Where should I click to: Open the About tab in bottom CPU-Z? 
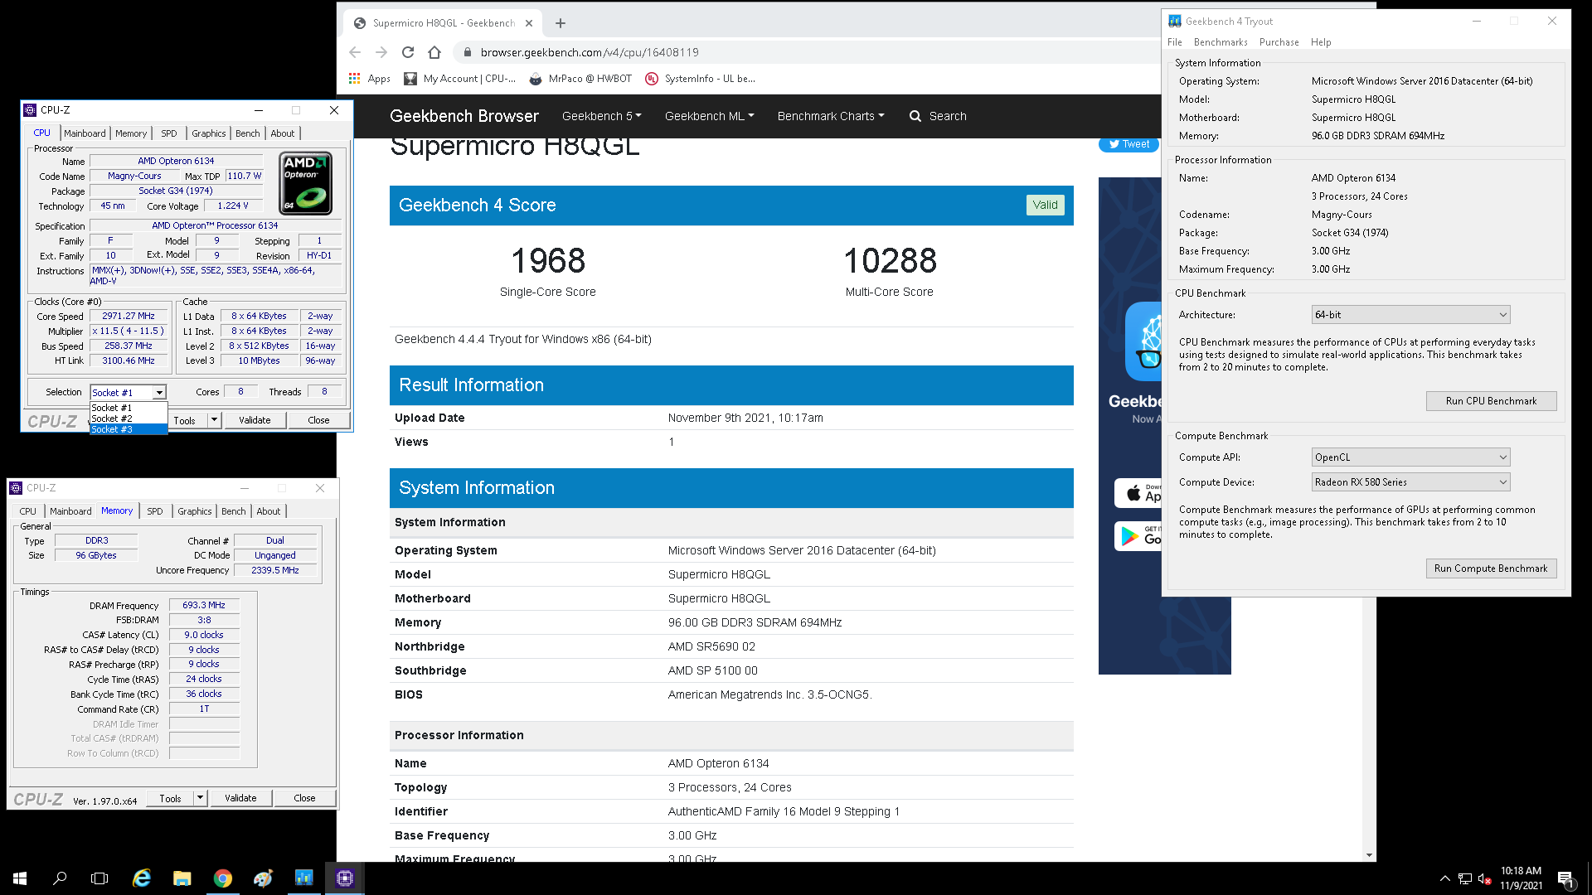tap(269, 511)
